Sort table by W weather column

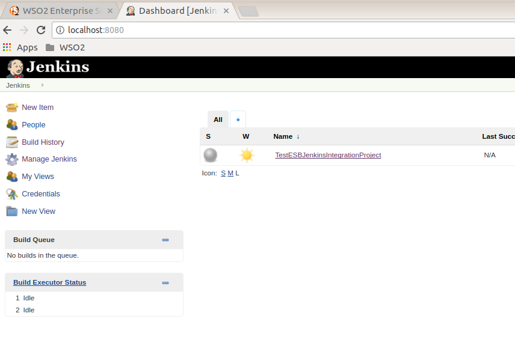tap(245, 136)
